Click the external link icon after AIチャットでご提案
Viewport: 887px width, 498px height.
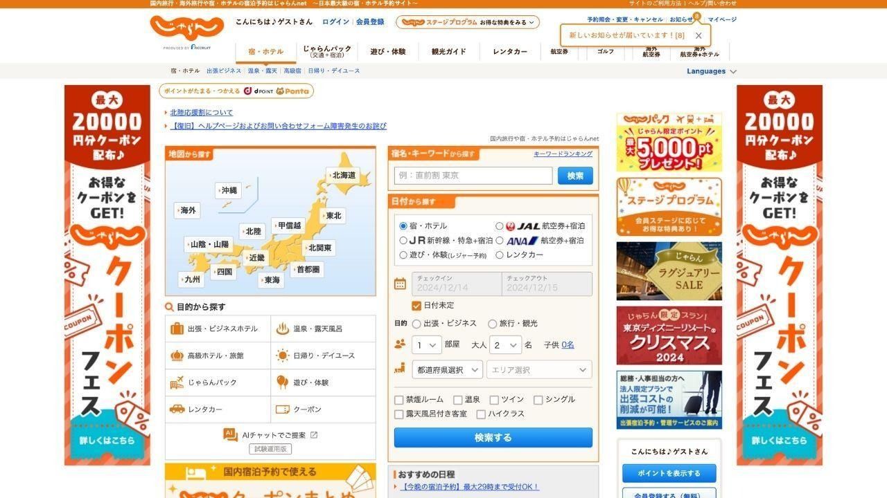314,435
